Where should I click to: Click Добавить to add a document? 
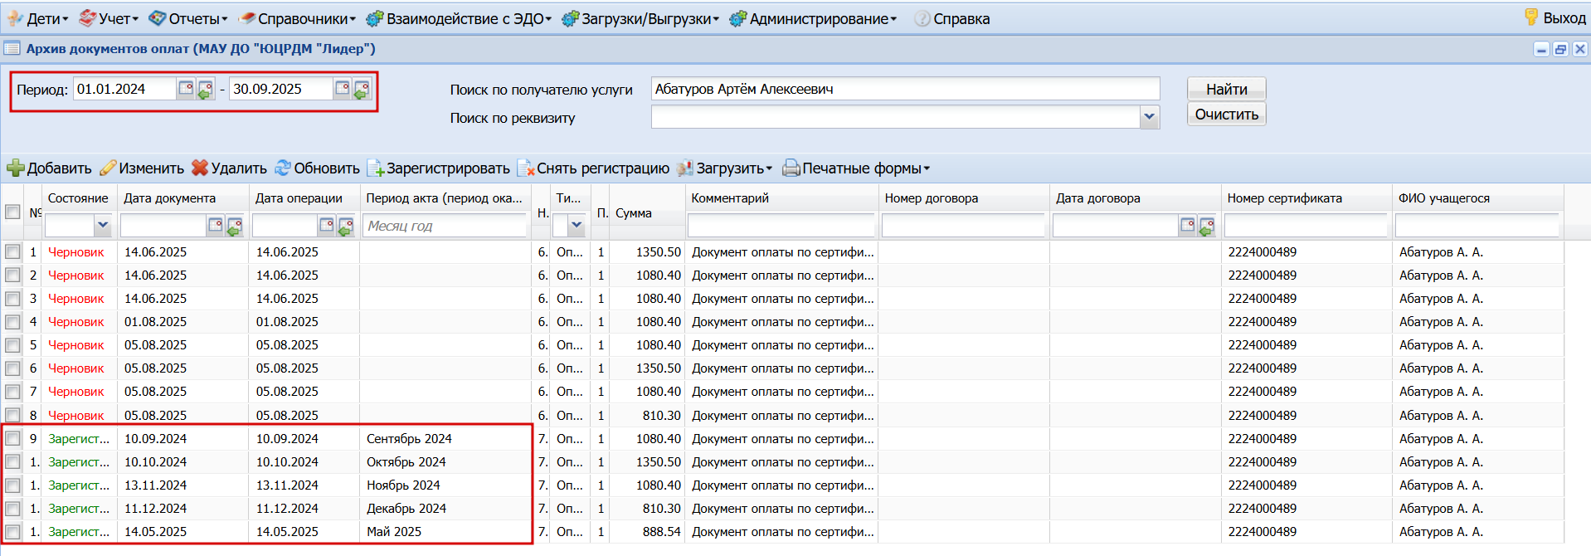[49, 168]
